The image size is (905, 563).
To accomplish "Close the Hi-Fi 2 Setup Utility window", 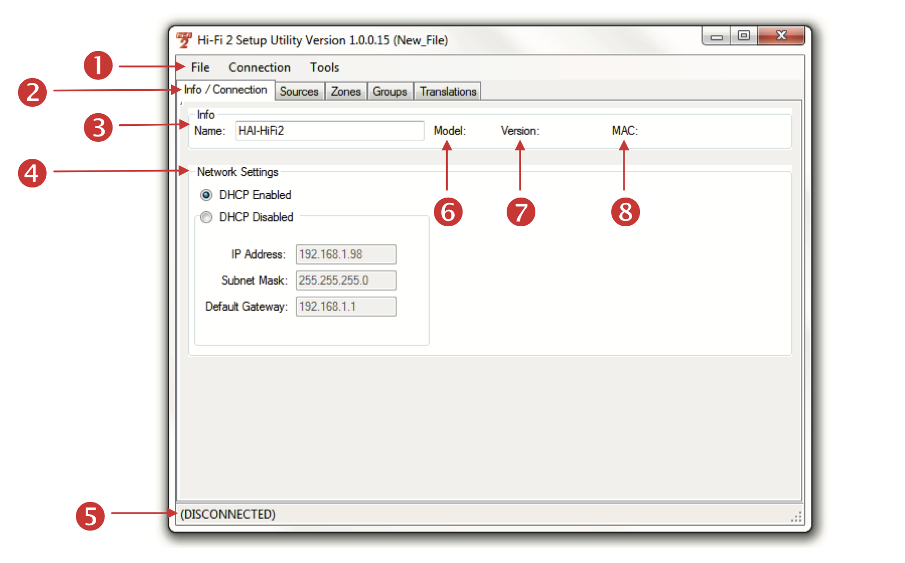I will 781,36.
